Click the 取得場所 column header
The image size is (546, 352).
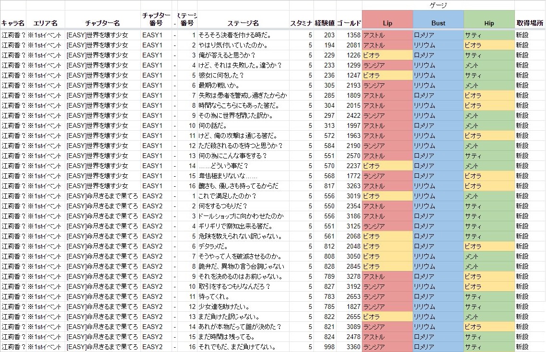pyautogui.click(x=530, y=23)
